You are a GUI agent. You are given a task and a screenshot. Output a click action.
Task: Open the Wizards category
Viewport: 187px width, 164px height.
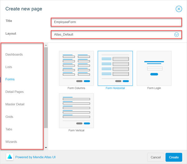tap(11, 142)
